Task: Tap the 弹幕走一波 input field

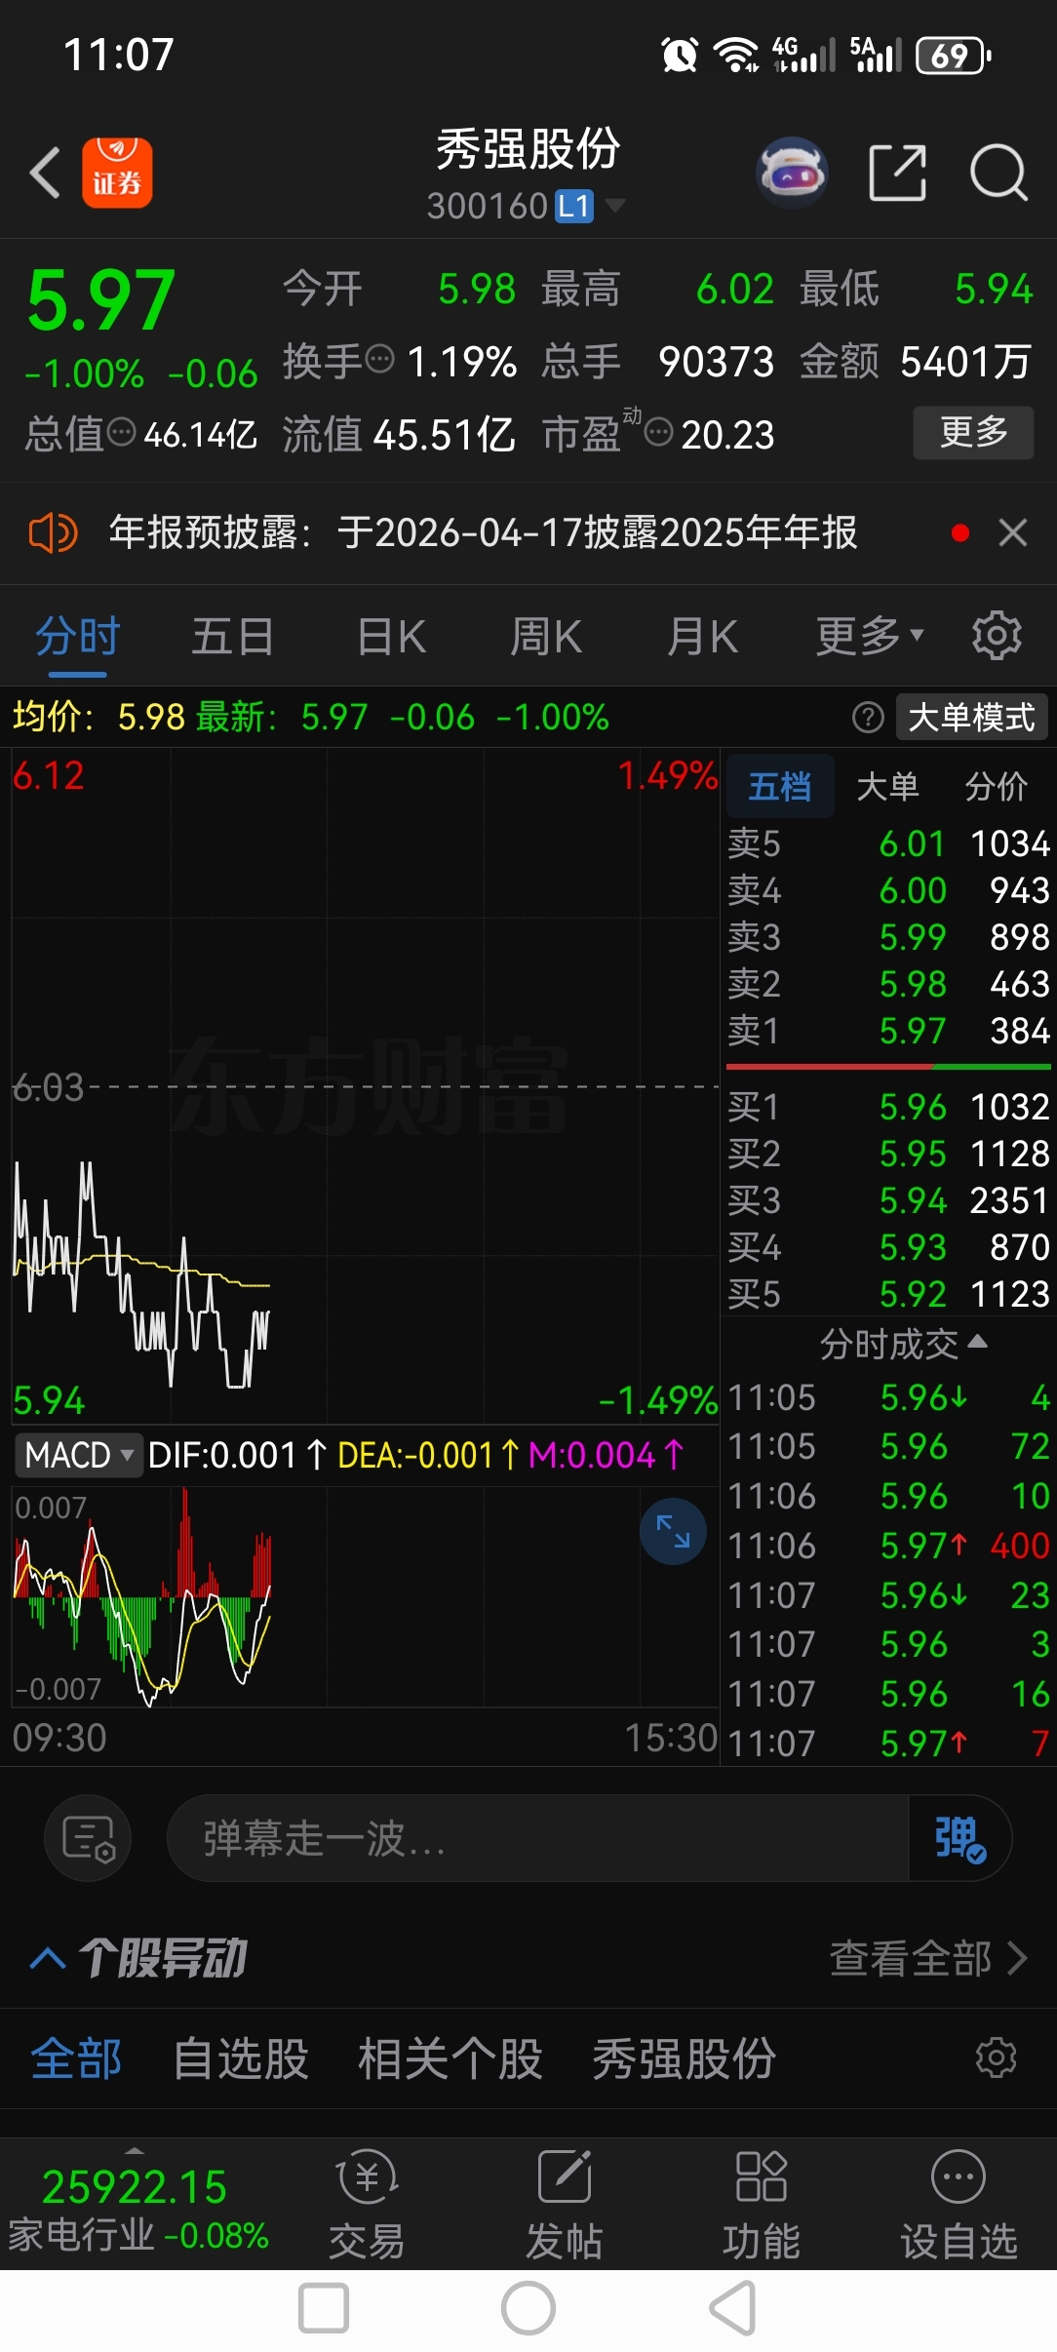Action: coord(537,1838)
